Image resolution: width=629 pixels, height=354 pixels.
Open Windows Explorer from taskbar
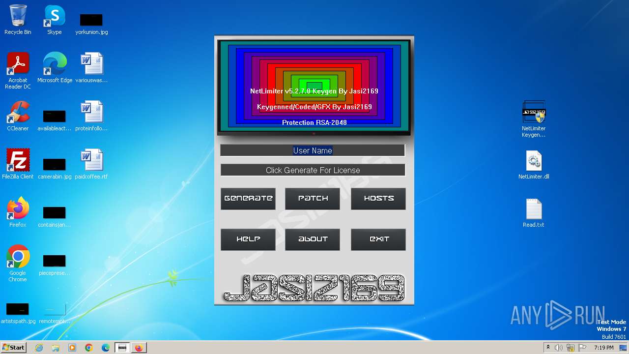click(x=56, y=348)
